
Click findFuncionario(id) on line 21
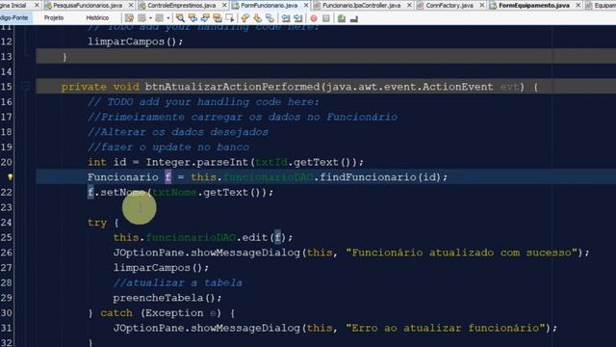click(x=379, y=177)
